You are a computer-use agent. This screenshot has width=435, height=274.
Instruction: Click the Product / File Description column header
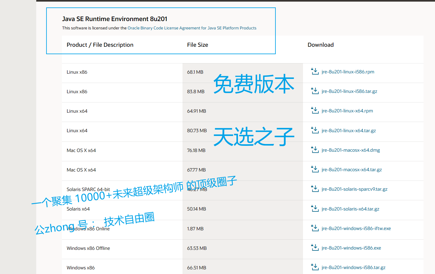coord(100,45)
